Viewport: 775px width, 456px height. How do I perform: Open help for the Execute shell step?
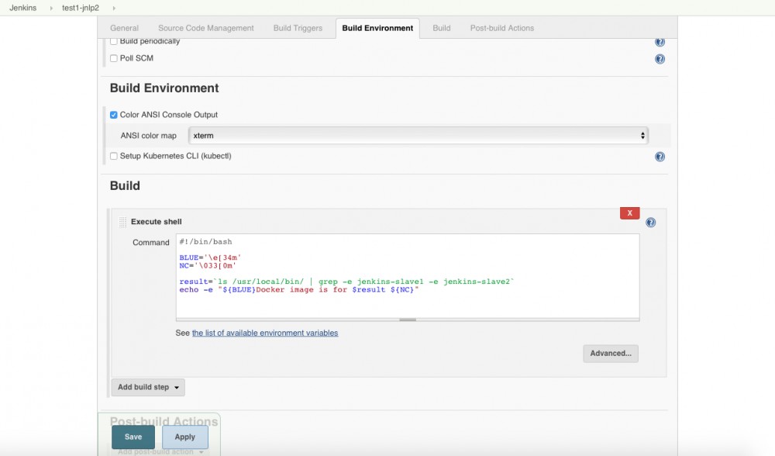650,223
